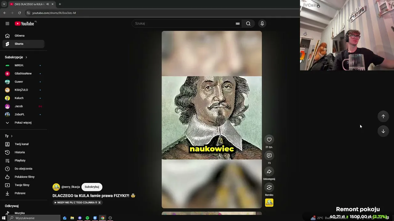Click the Subskrypcje heading text

point(14,57)
